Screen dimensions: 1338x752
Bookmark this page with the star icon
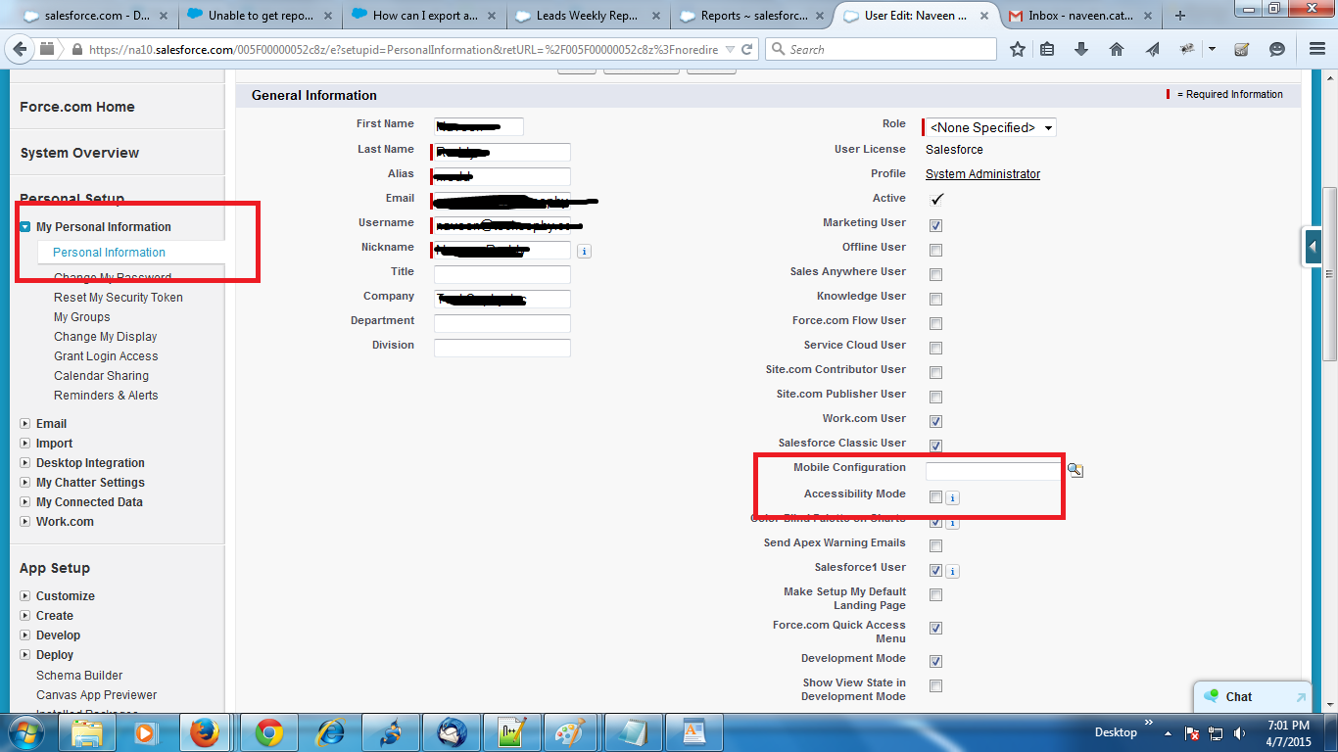pyautogui.click(x=1018, y=49)
